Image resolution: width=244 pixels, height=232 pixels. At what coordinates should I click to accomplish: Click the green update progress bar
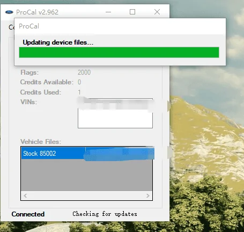click(119, 52)
